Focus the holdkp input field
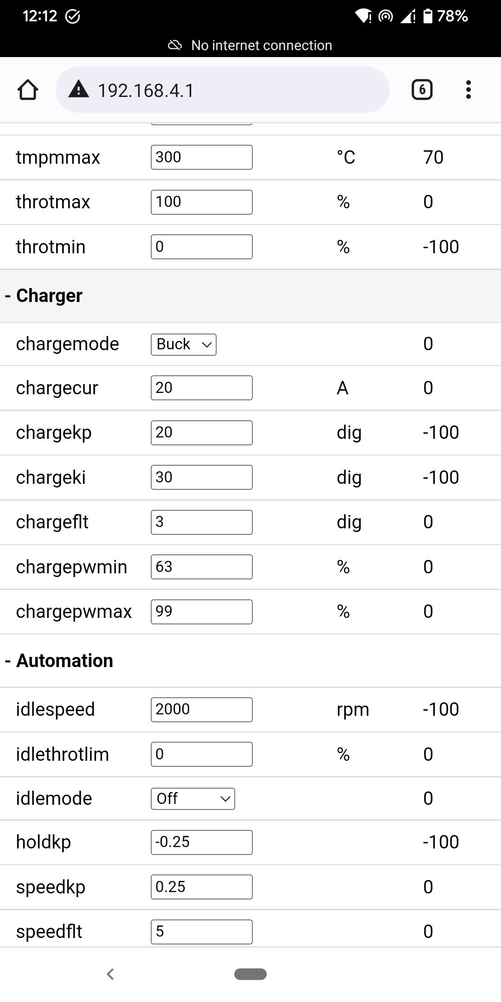Screen dimensions: 501x1002 pyautogui.click(x=201, y=842)
